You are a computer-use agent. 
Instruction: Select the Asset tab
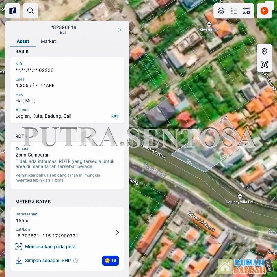pyautogui.click(x=23, y=41)
